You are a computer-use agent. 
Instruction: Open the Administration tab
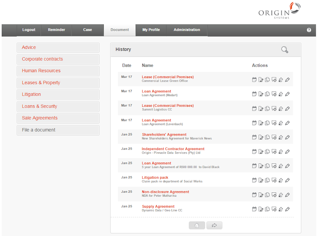[x=187, y=30]
